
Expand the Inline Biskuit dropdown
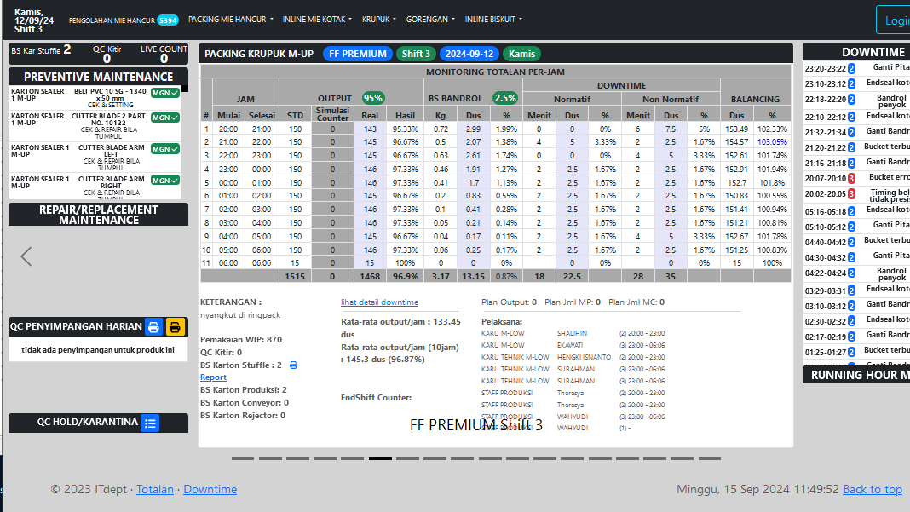point(493,19)
